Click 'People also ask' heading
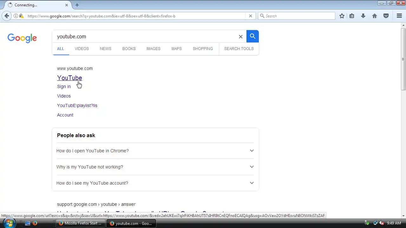The image size is (406, 228). pyautogui.click(x=76, y=135)
